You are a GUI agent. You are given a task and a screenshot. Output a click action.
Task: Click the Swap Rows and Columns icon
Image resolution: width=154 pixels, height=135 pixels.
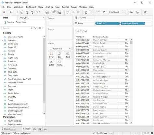tap(68, 12)
